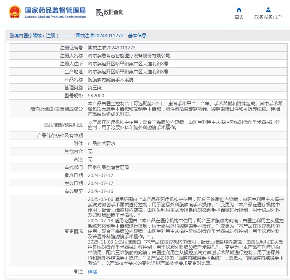Open the 详情 link
Viewport: 290px width, 280px height.
click(92, 272)
